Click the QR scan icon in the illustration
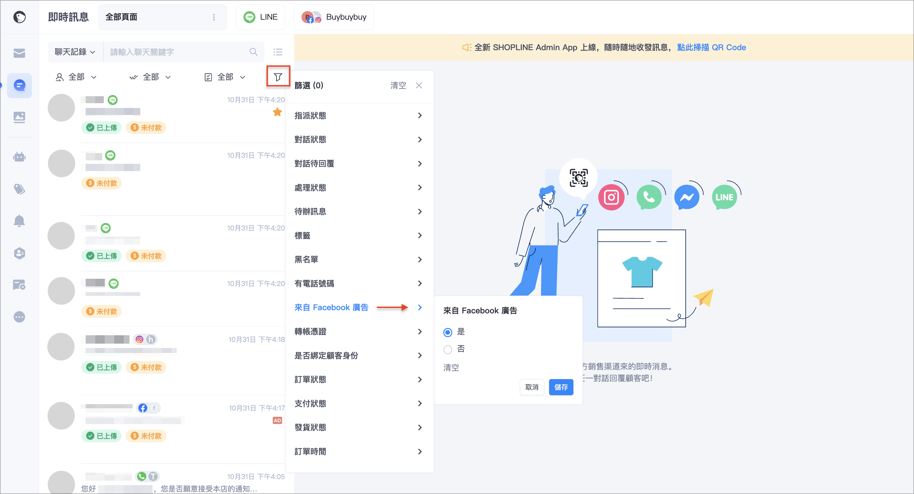 tap(578, 177)
